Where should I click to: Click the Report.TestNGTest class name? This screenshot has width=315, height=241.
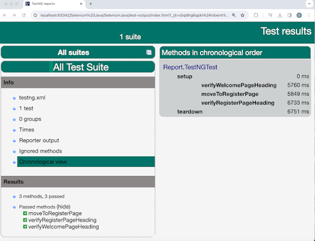[190, 67]
